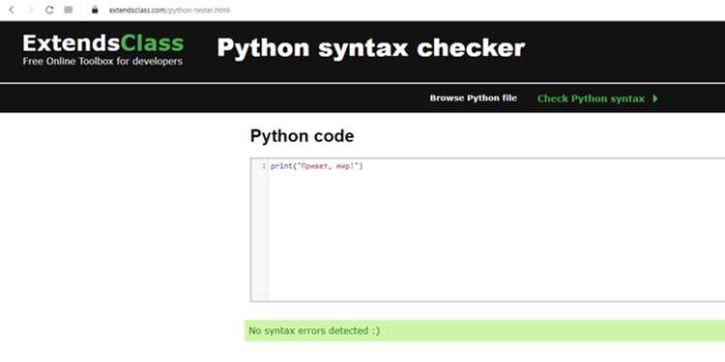View site security via padlock icon
The height and width of the screenshot is (362, 725).
point(96,10)
